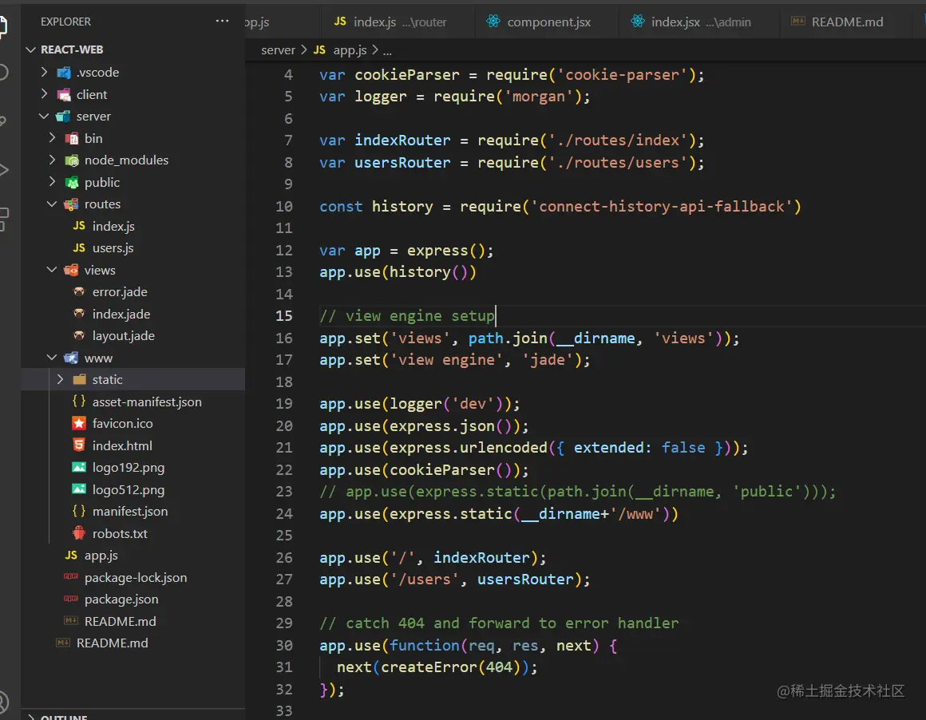Click the image icon of logo512.png
The width and height of the screenshot is (926, 720).
pyautogui.click(x=79, y=489)
